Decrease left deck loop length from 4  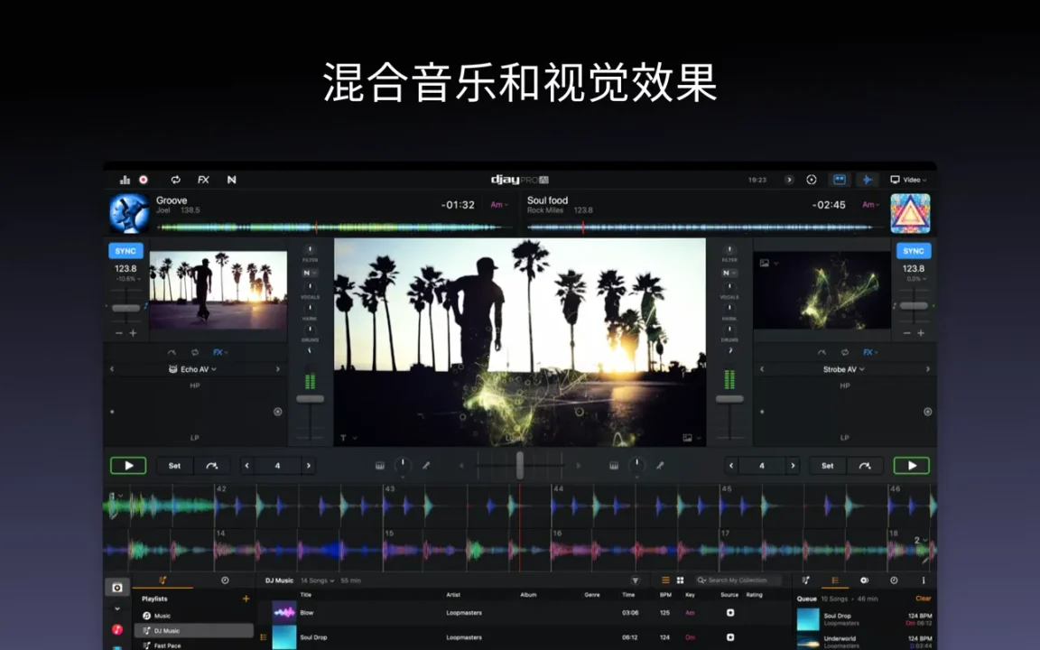pos(246,466)
